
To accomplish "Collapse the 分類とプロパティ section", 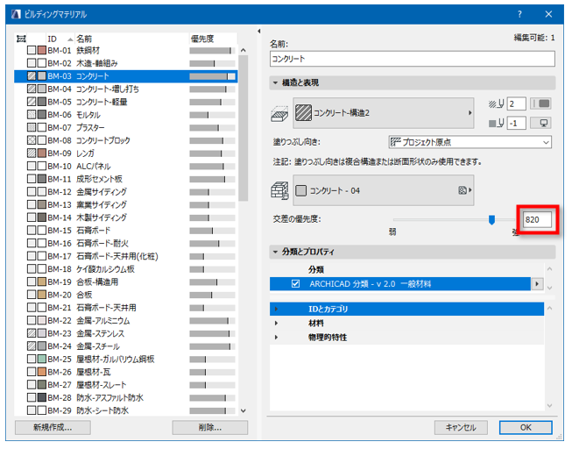I will 275,252.
